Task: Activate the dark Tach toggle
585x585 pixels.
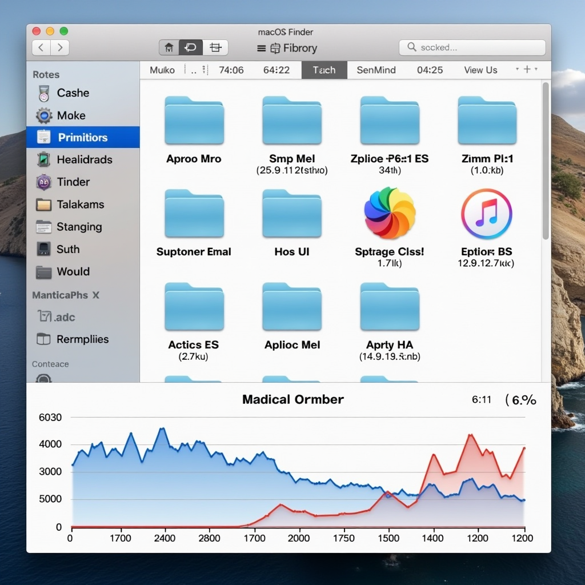Action: [x=324, y=70]
